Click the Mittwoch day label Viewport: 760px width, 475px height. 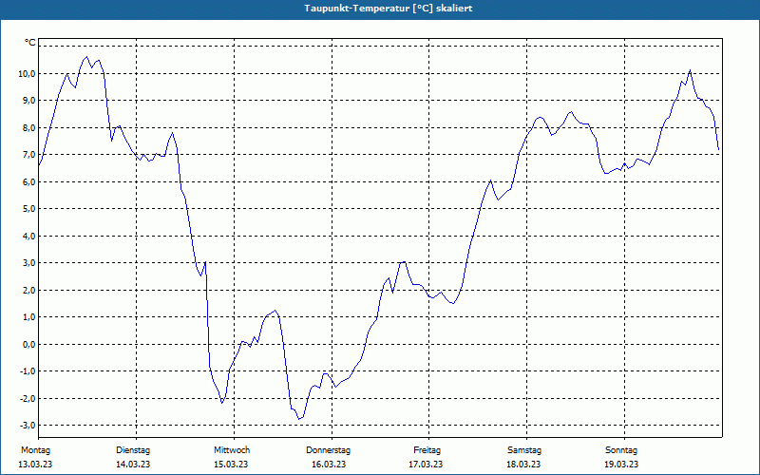point(232,450)
